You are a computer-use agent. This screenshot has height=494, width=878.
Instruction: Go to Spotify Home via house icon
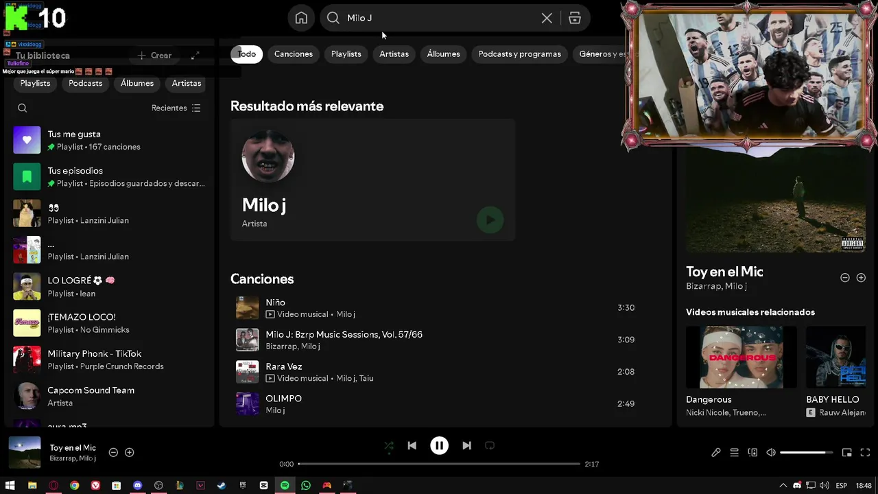301,18
